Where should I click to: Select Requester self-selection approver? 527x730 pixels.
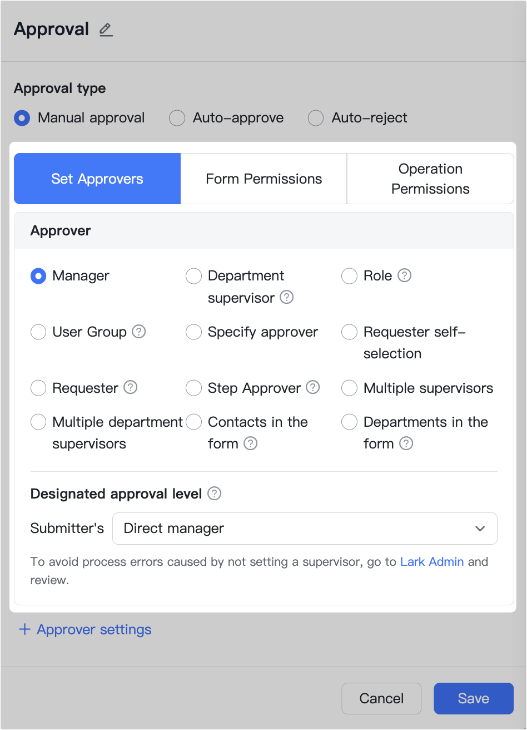[x=349, y=332]
